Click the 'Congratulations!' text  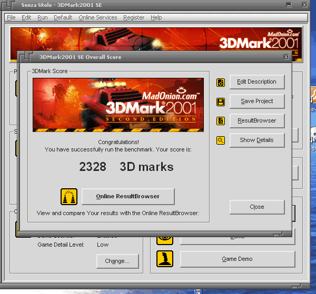118,143
